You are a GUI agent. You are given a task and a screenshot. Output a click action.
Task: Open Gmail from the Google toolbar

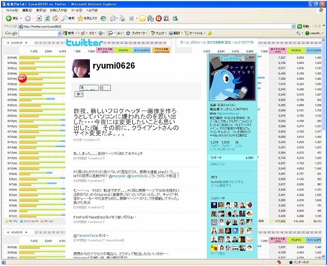click(x=91, y=33)
